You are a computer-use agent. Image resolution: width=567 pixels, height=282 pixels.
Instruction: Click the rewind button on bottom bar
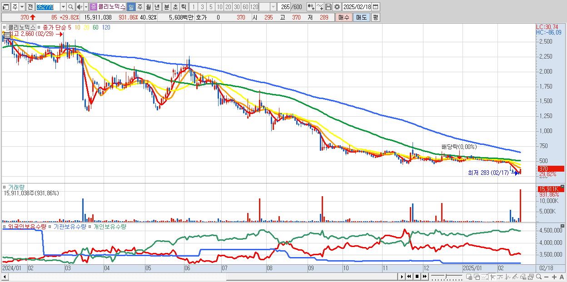(409, 277)
